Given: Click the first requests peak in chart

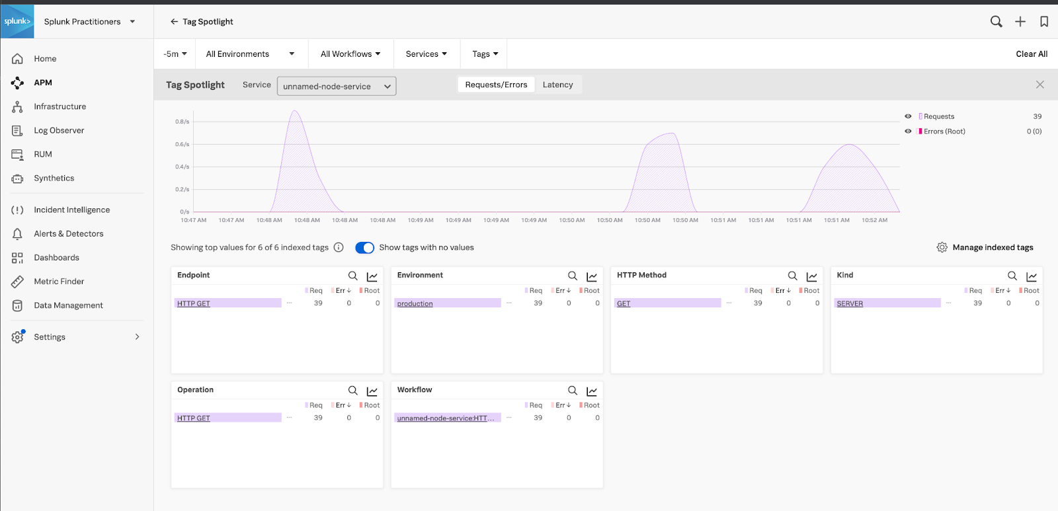Looking at the screenshot, I should (295, 111).
